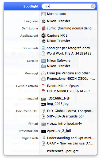Select Evento Nikon-Epson event text

(63, 86)
